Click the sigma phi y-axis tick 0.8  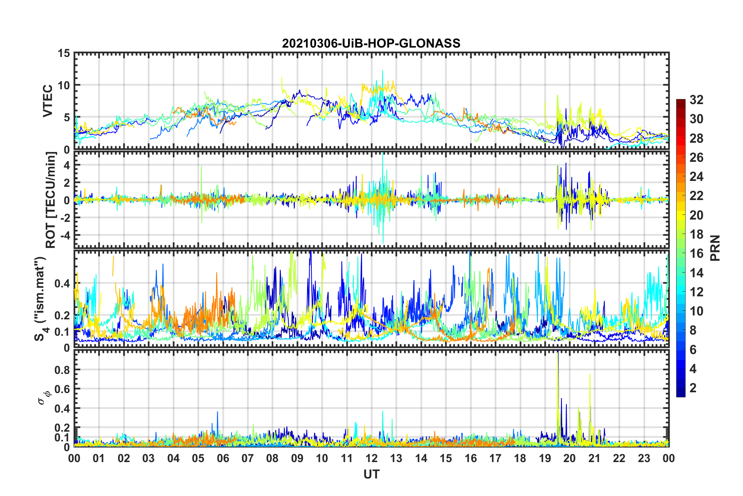63,370
